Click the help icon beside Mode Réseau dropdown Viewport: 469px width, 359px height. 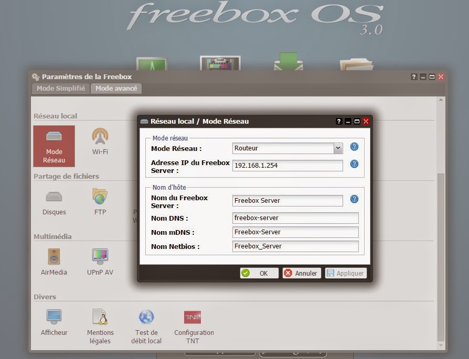click(x=354, y=147)
